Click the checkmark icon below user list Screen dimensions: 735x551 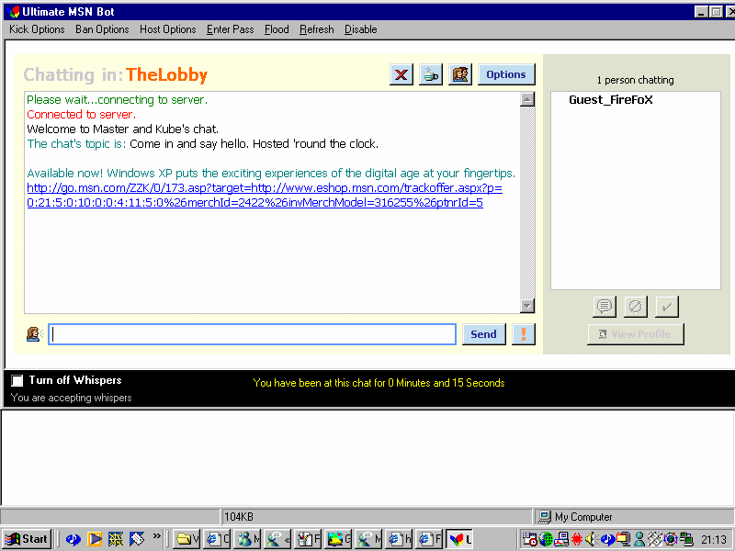pyautogui.click(x=667, y=307)
